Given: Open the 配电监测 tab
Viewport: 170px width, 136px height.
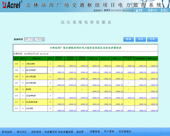Looking at the screenshot, I should pos(7,131).
